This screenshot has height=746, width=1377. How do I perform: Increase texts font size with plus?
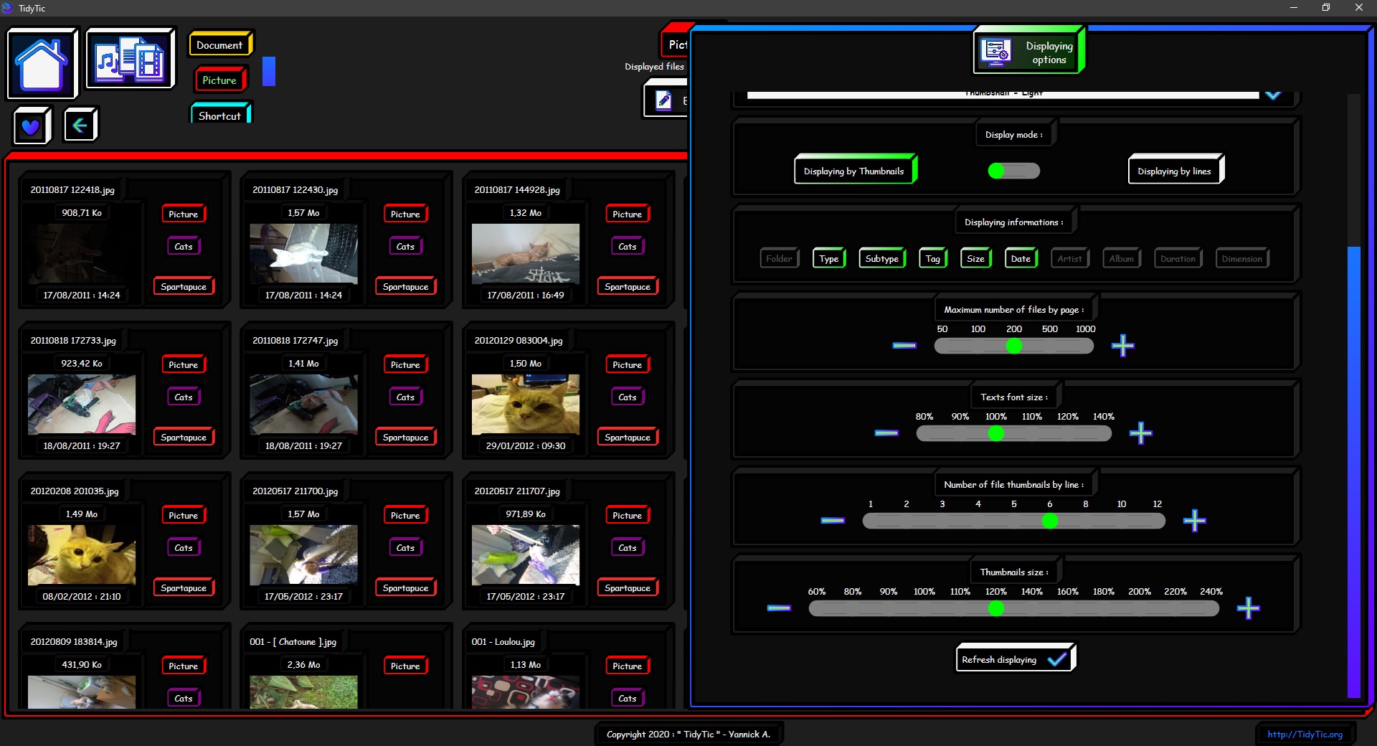coord(1140,433)
